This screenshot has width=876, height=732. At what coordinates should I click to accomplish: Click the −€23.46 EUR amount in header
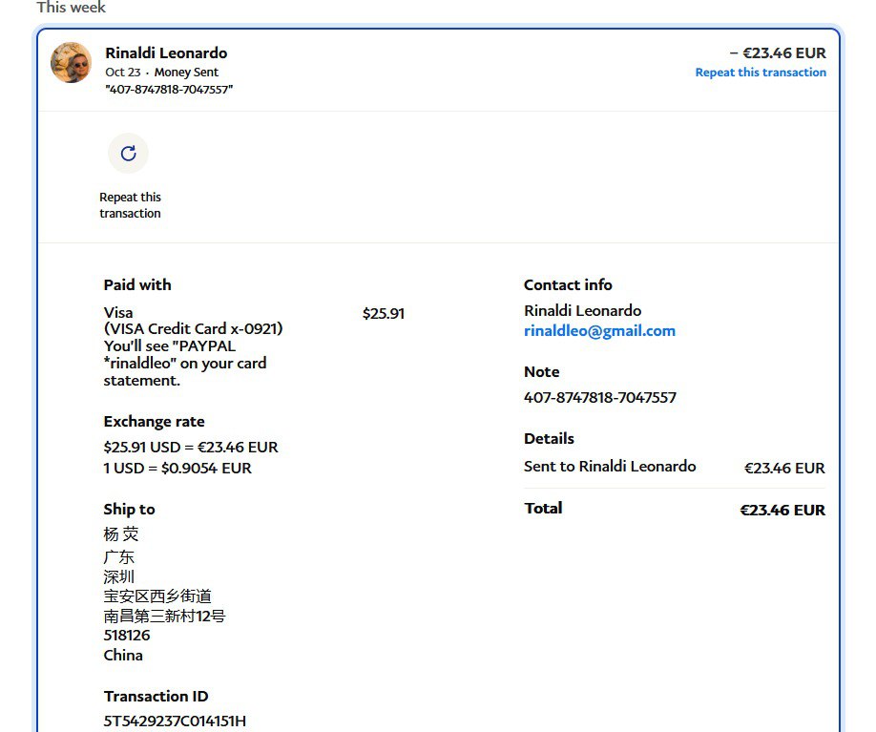[x=778, y=53]
